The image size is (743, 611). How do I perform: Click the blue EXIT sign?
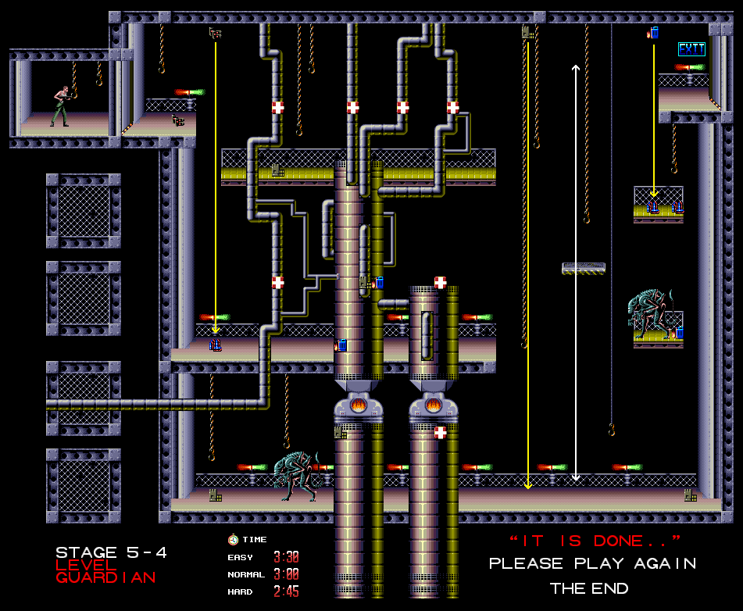point(691,48)
